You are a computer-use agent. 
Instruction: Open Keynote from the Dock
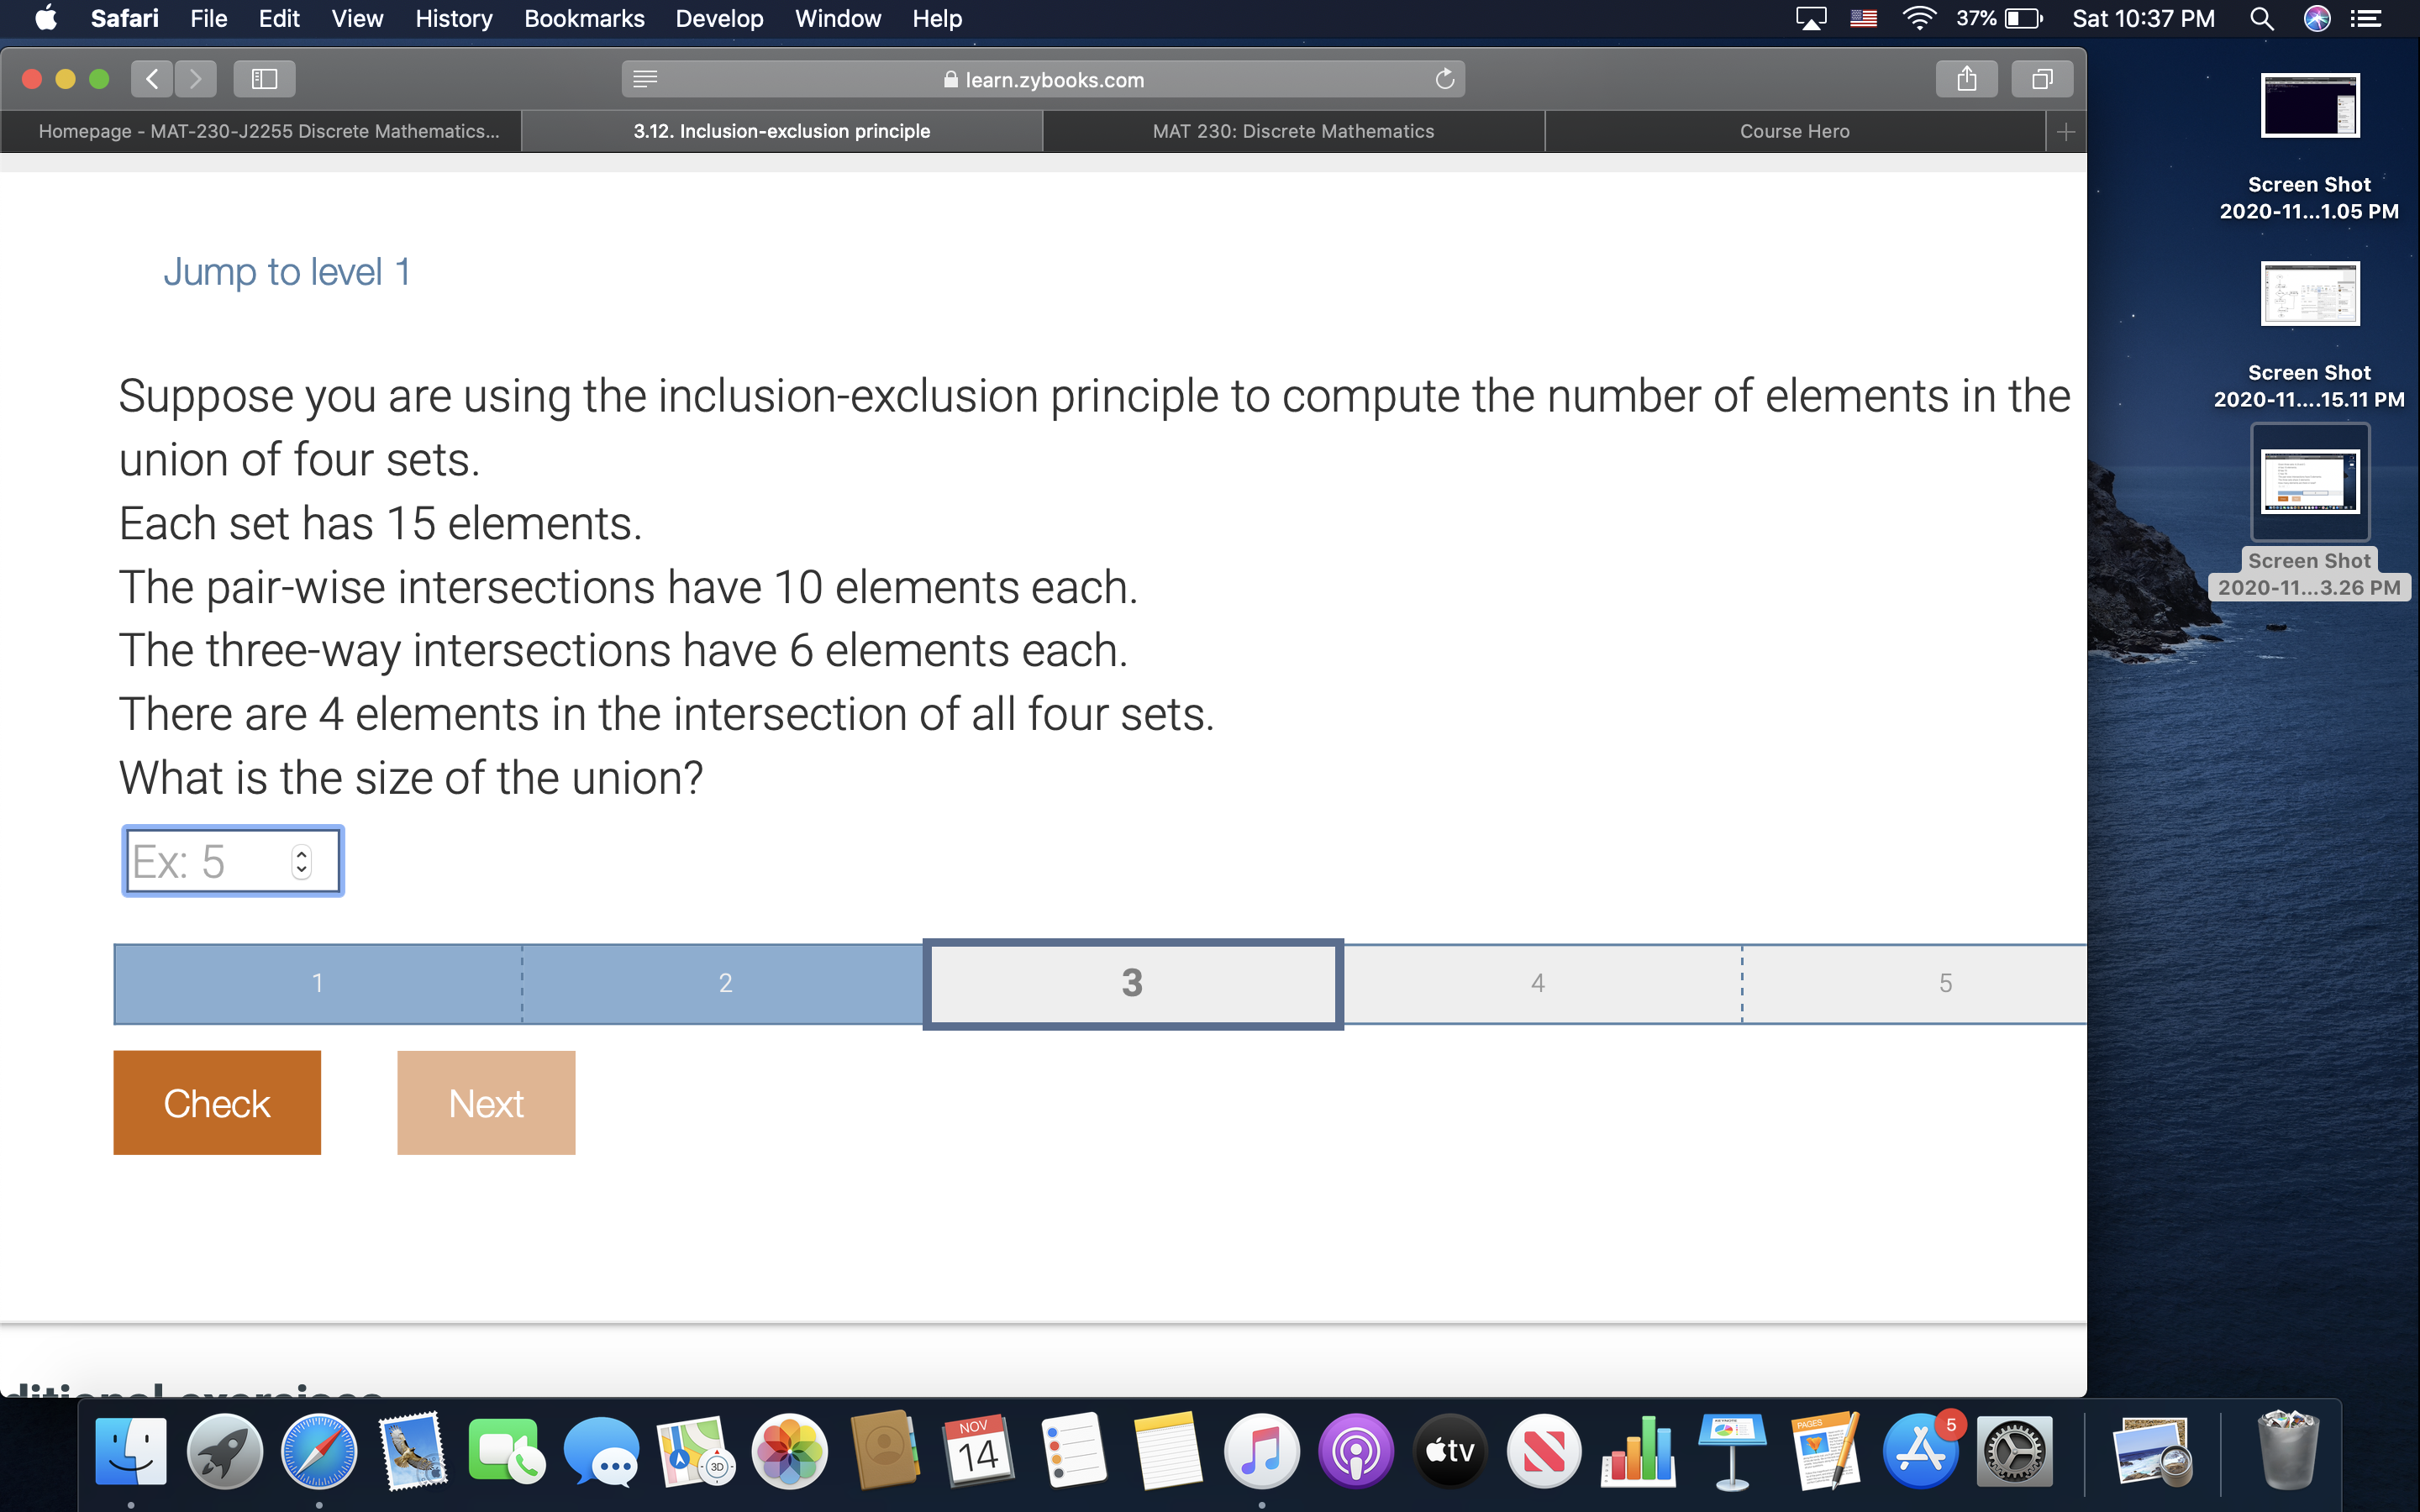(1731, 1449)
